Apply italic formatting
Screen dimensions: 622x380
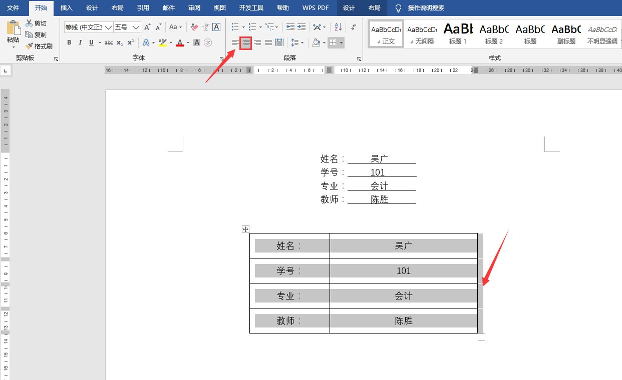pos(80,42)
